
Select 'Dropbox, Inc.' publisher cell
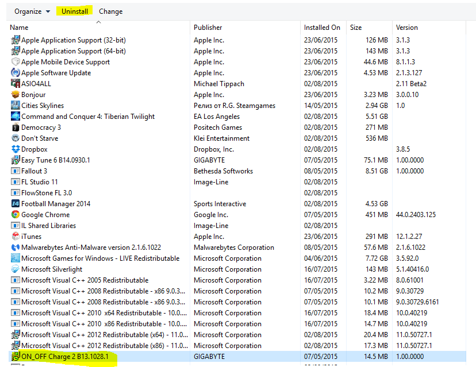(x=214, y=149)
